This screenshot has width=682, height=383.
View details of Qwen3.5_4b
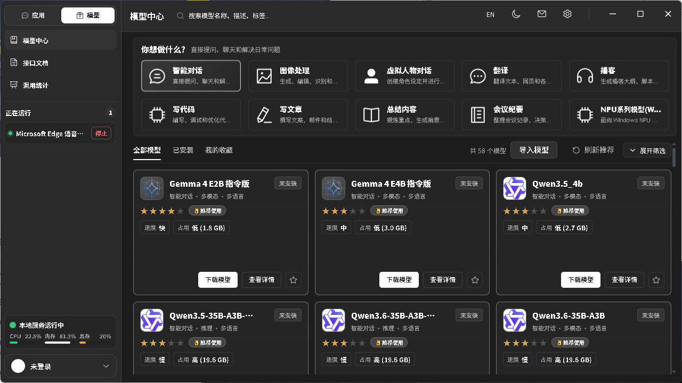pyautogui.click(x=624, y=279)
